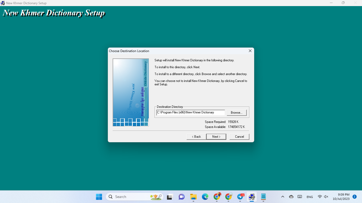This screenshot has height=203, width=362.
Task: Select the setup installer taskbar icon
Action: 252,197
